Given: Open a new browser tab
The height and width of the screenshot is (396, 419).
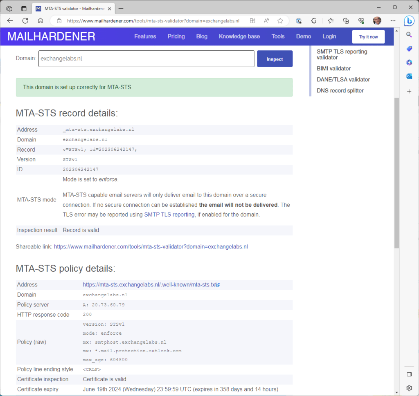Looking at the screenshot, I should coord(121,8).
